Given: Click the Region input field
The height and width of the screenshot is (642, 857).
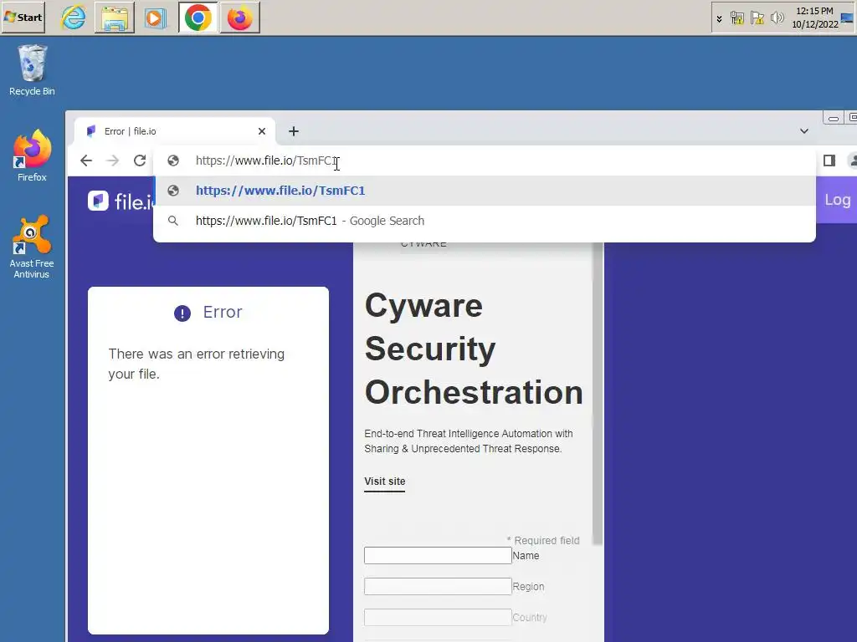Looking at the screenshot, I should (438, 586).
